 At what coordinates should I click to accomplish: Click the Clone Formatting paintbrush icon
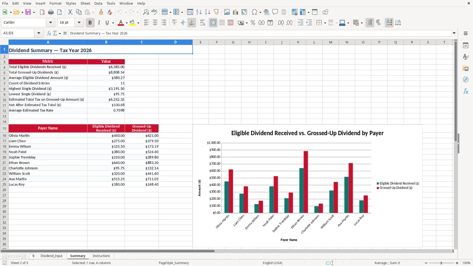tap(101, 12)
